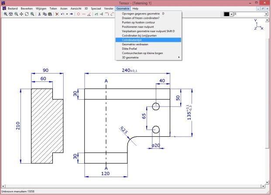The width and height of the screenshot is (271, 195).
Task: Open the Venster menu
Action: pyautogui.click(x=109, y=8)
